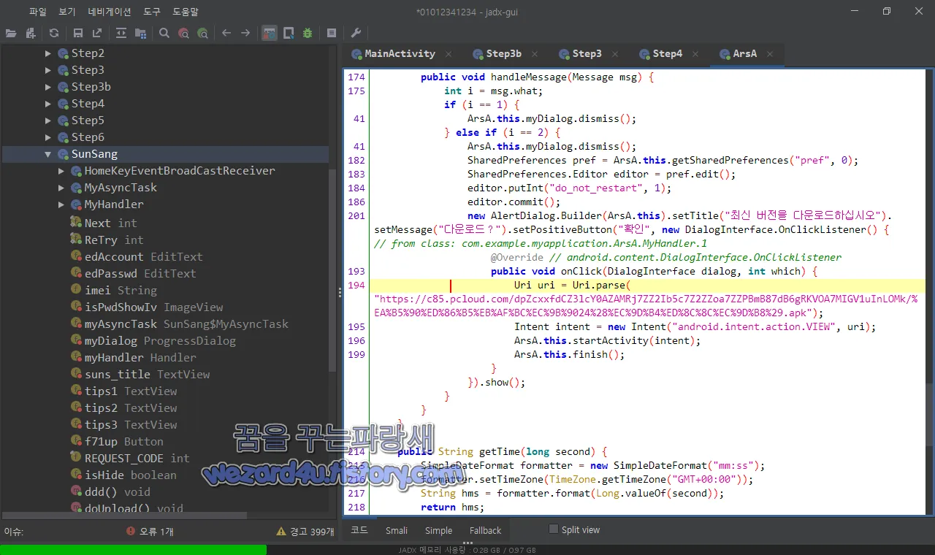This screenshot has height=555, width=935.
Task: Close the Step3 tab
Action: point(616,54)
